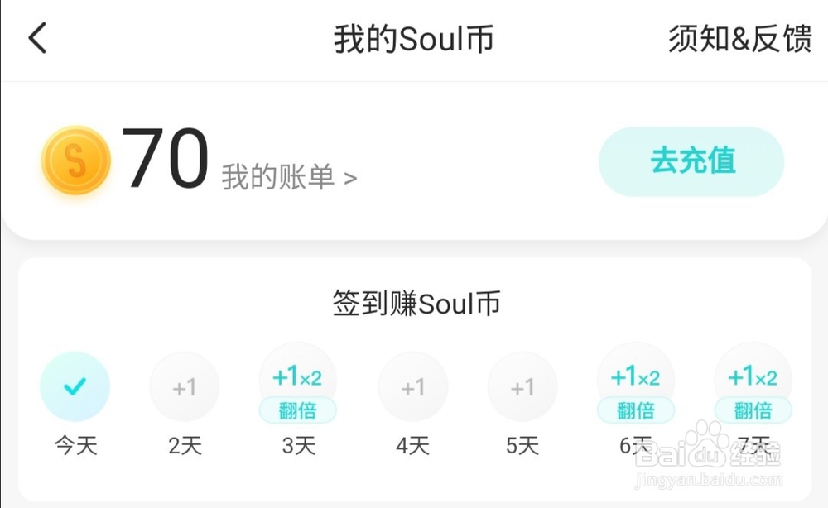Viewport: 828px width, 508px height.
Task: Click the arrow next to 我的账单
Action: pos(350,179)
